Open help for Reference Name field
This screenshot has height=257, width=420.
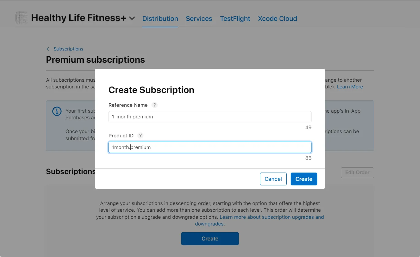click(155, 105)
